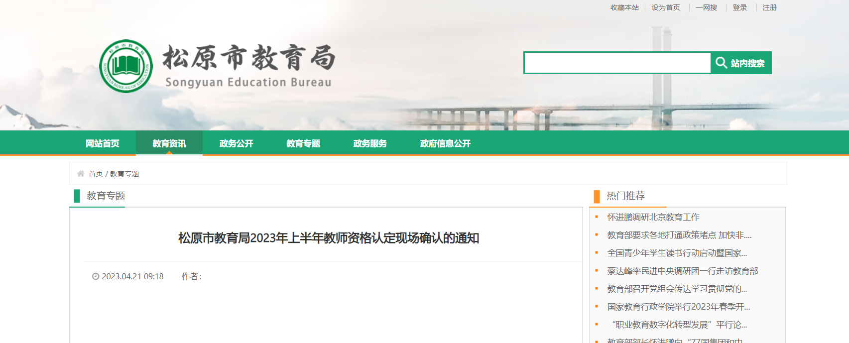This screenshot has height=343, width=849.
Task: Click the 登录 login link
Action: pos(740,7)
